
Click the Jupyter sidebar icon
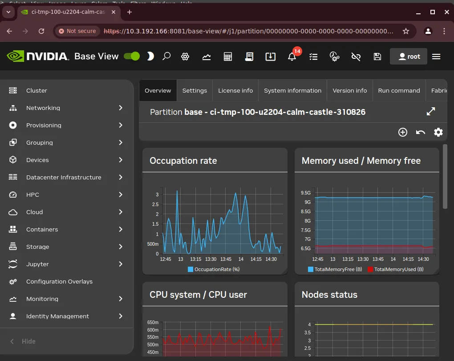(x=13, y=264)
